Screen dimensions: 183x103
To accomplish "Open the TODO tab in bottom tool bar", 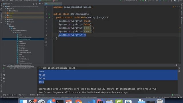I will [x=32, y=95].
